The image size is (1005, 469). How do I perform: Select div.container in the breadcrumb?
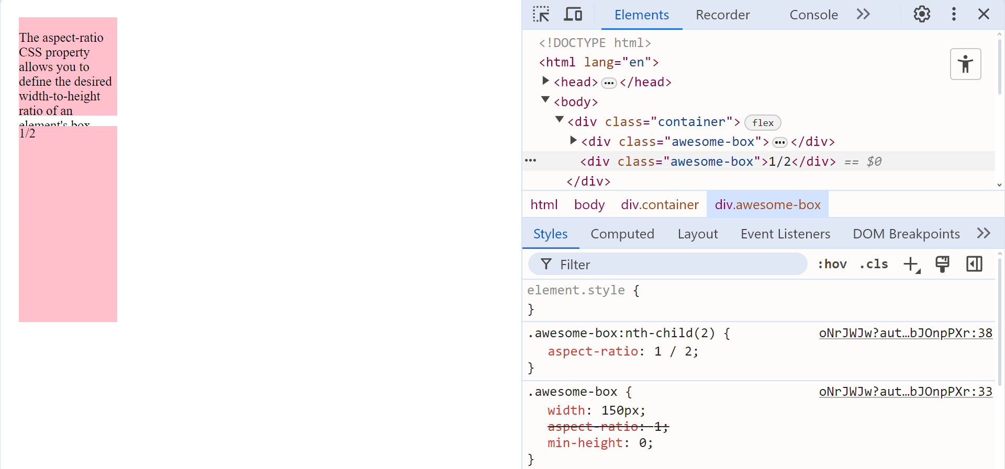click(x=660, y=204)
